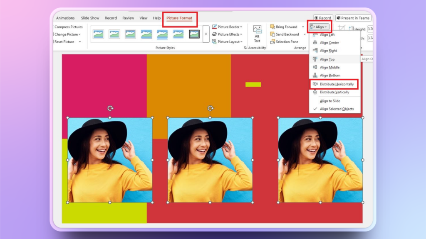The image size is (426, 239).
Task: Open the Change Picture dropdown
Action: point(67,34)
